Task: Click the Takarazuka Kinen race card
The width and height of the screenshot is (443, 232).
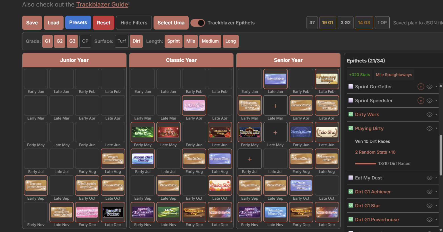Action: (x=220, y=132)
